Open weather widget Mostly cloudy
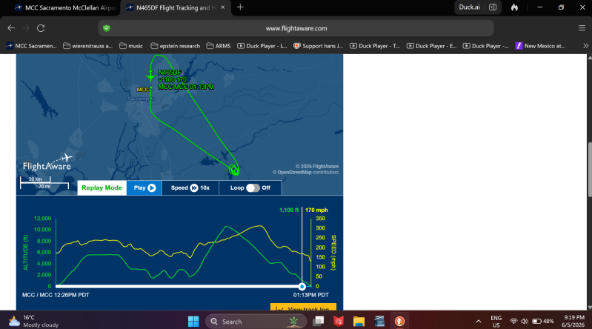Screen dimensions: 592x329 34,321
